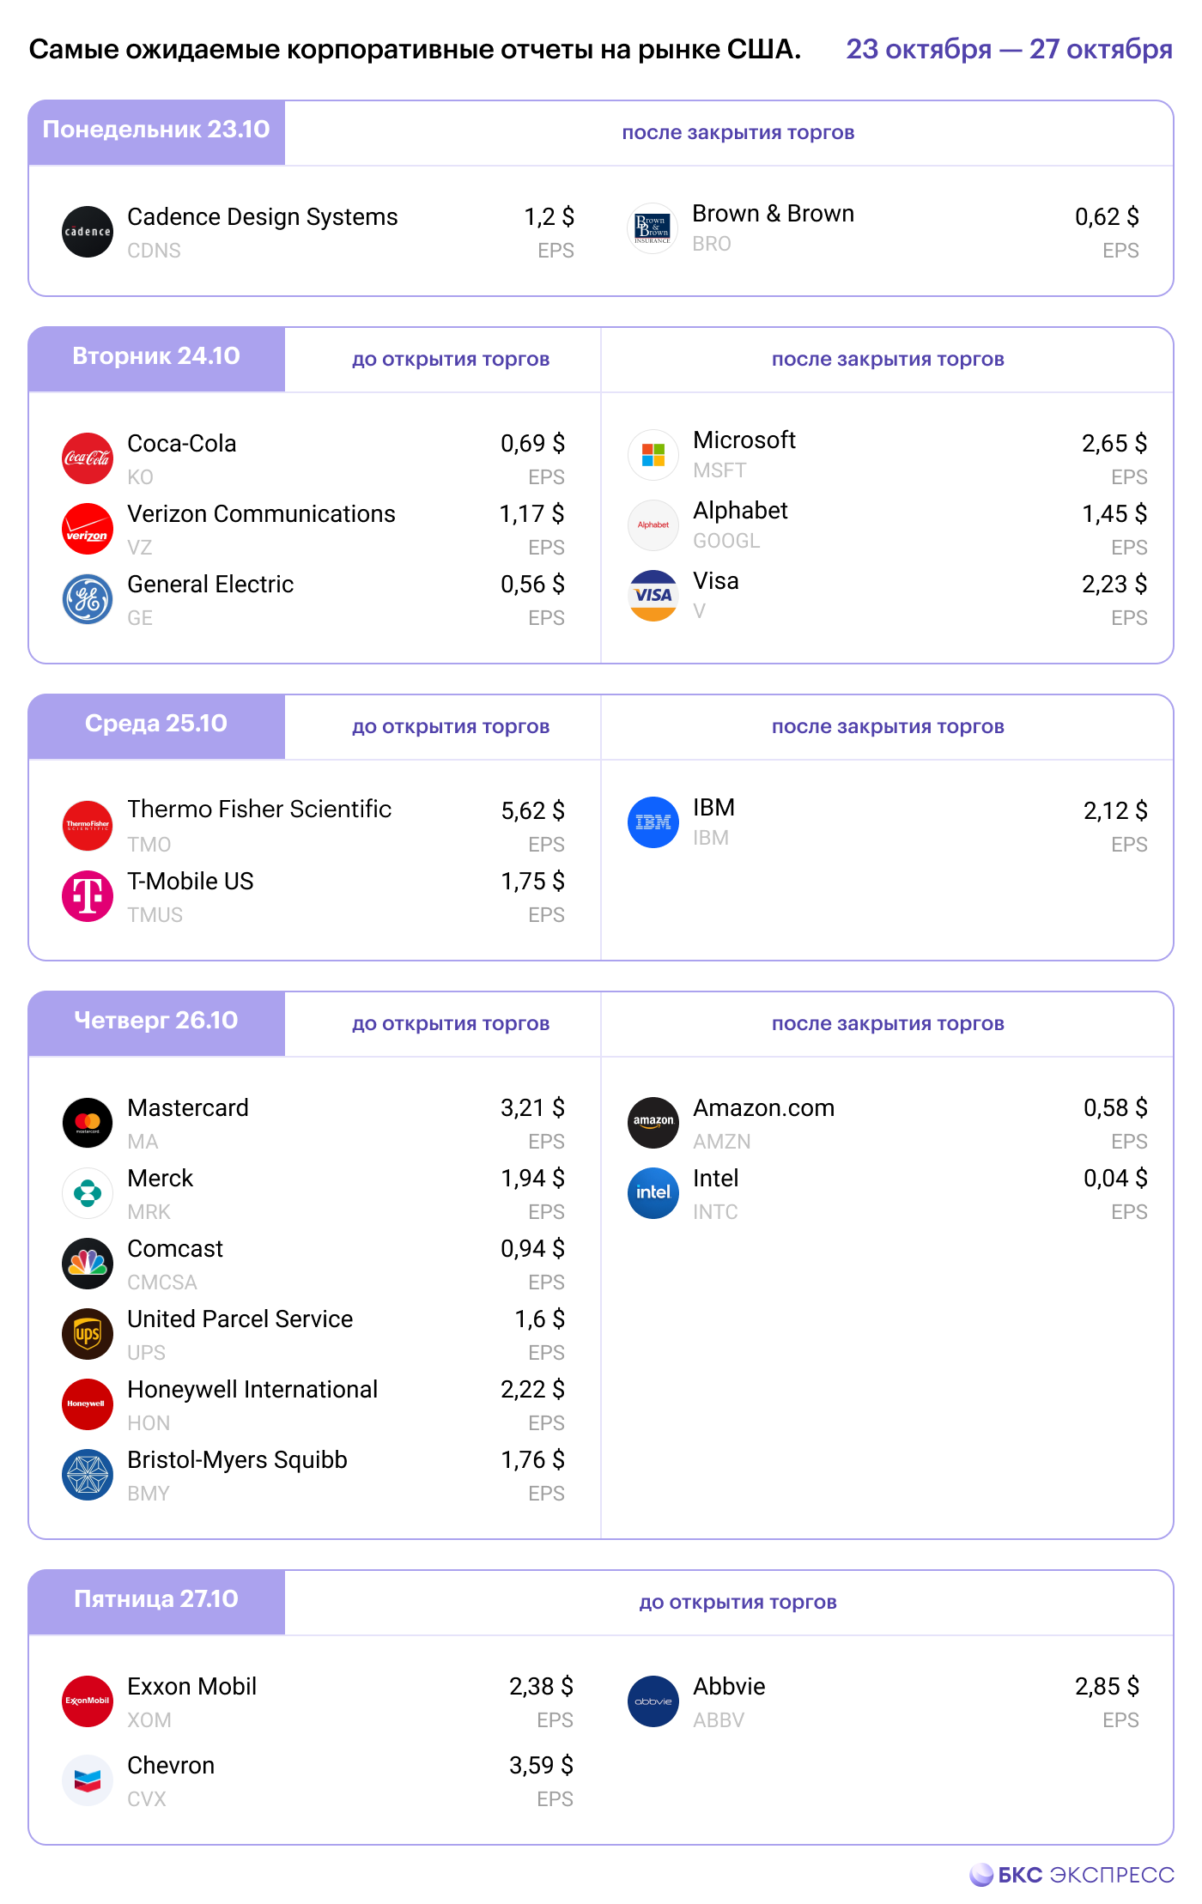
Task: Click the Verizon logo icon
Action: coord(88,529)
